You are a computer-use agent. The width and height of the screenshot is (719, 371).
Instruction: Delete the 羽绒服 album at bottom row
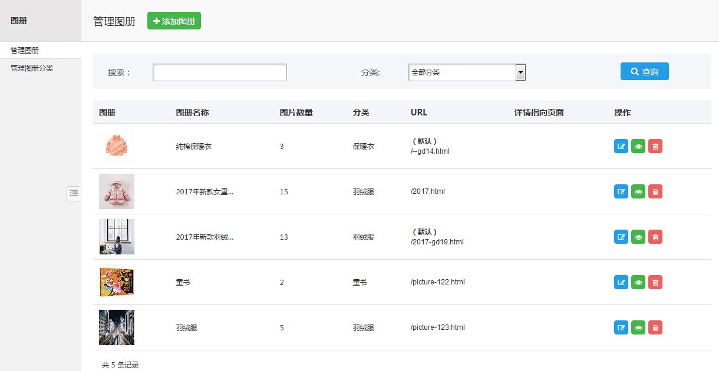655,327
